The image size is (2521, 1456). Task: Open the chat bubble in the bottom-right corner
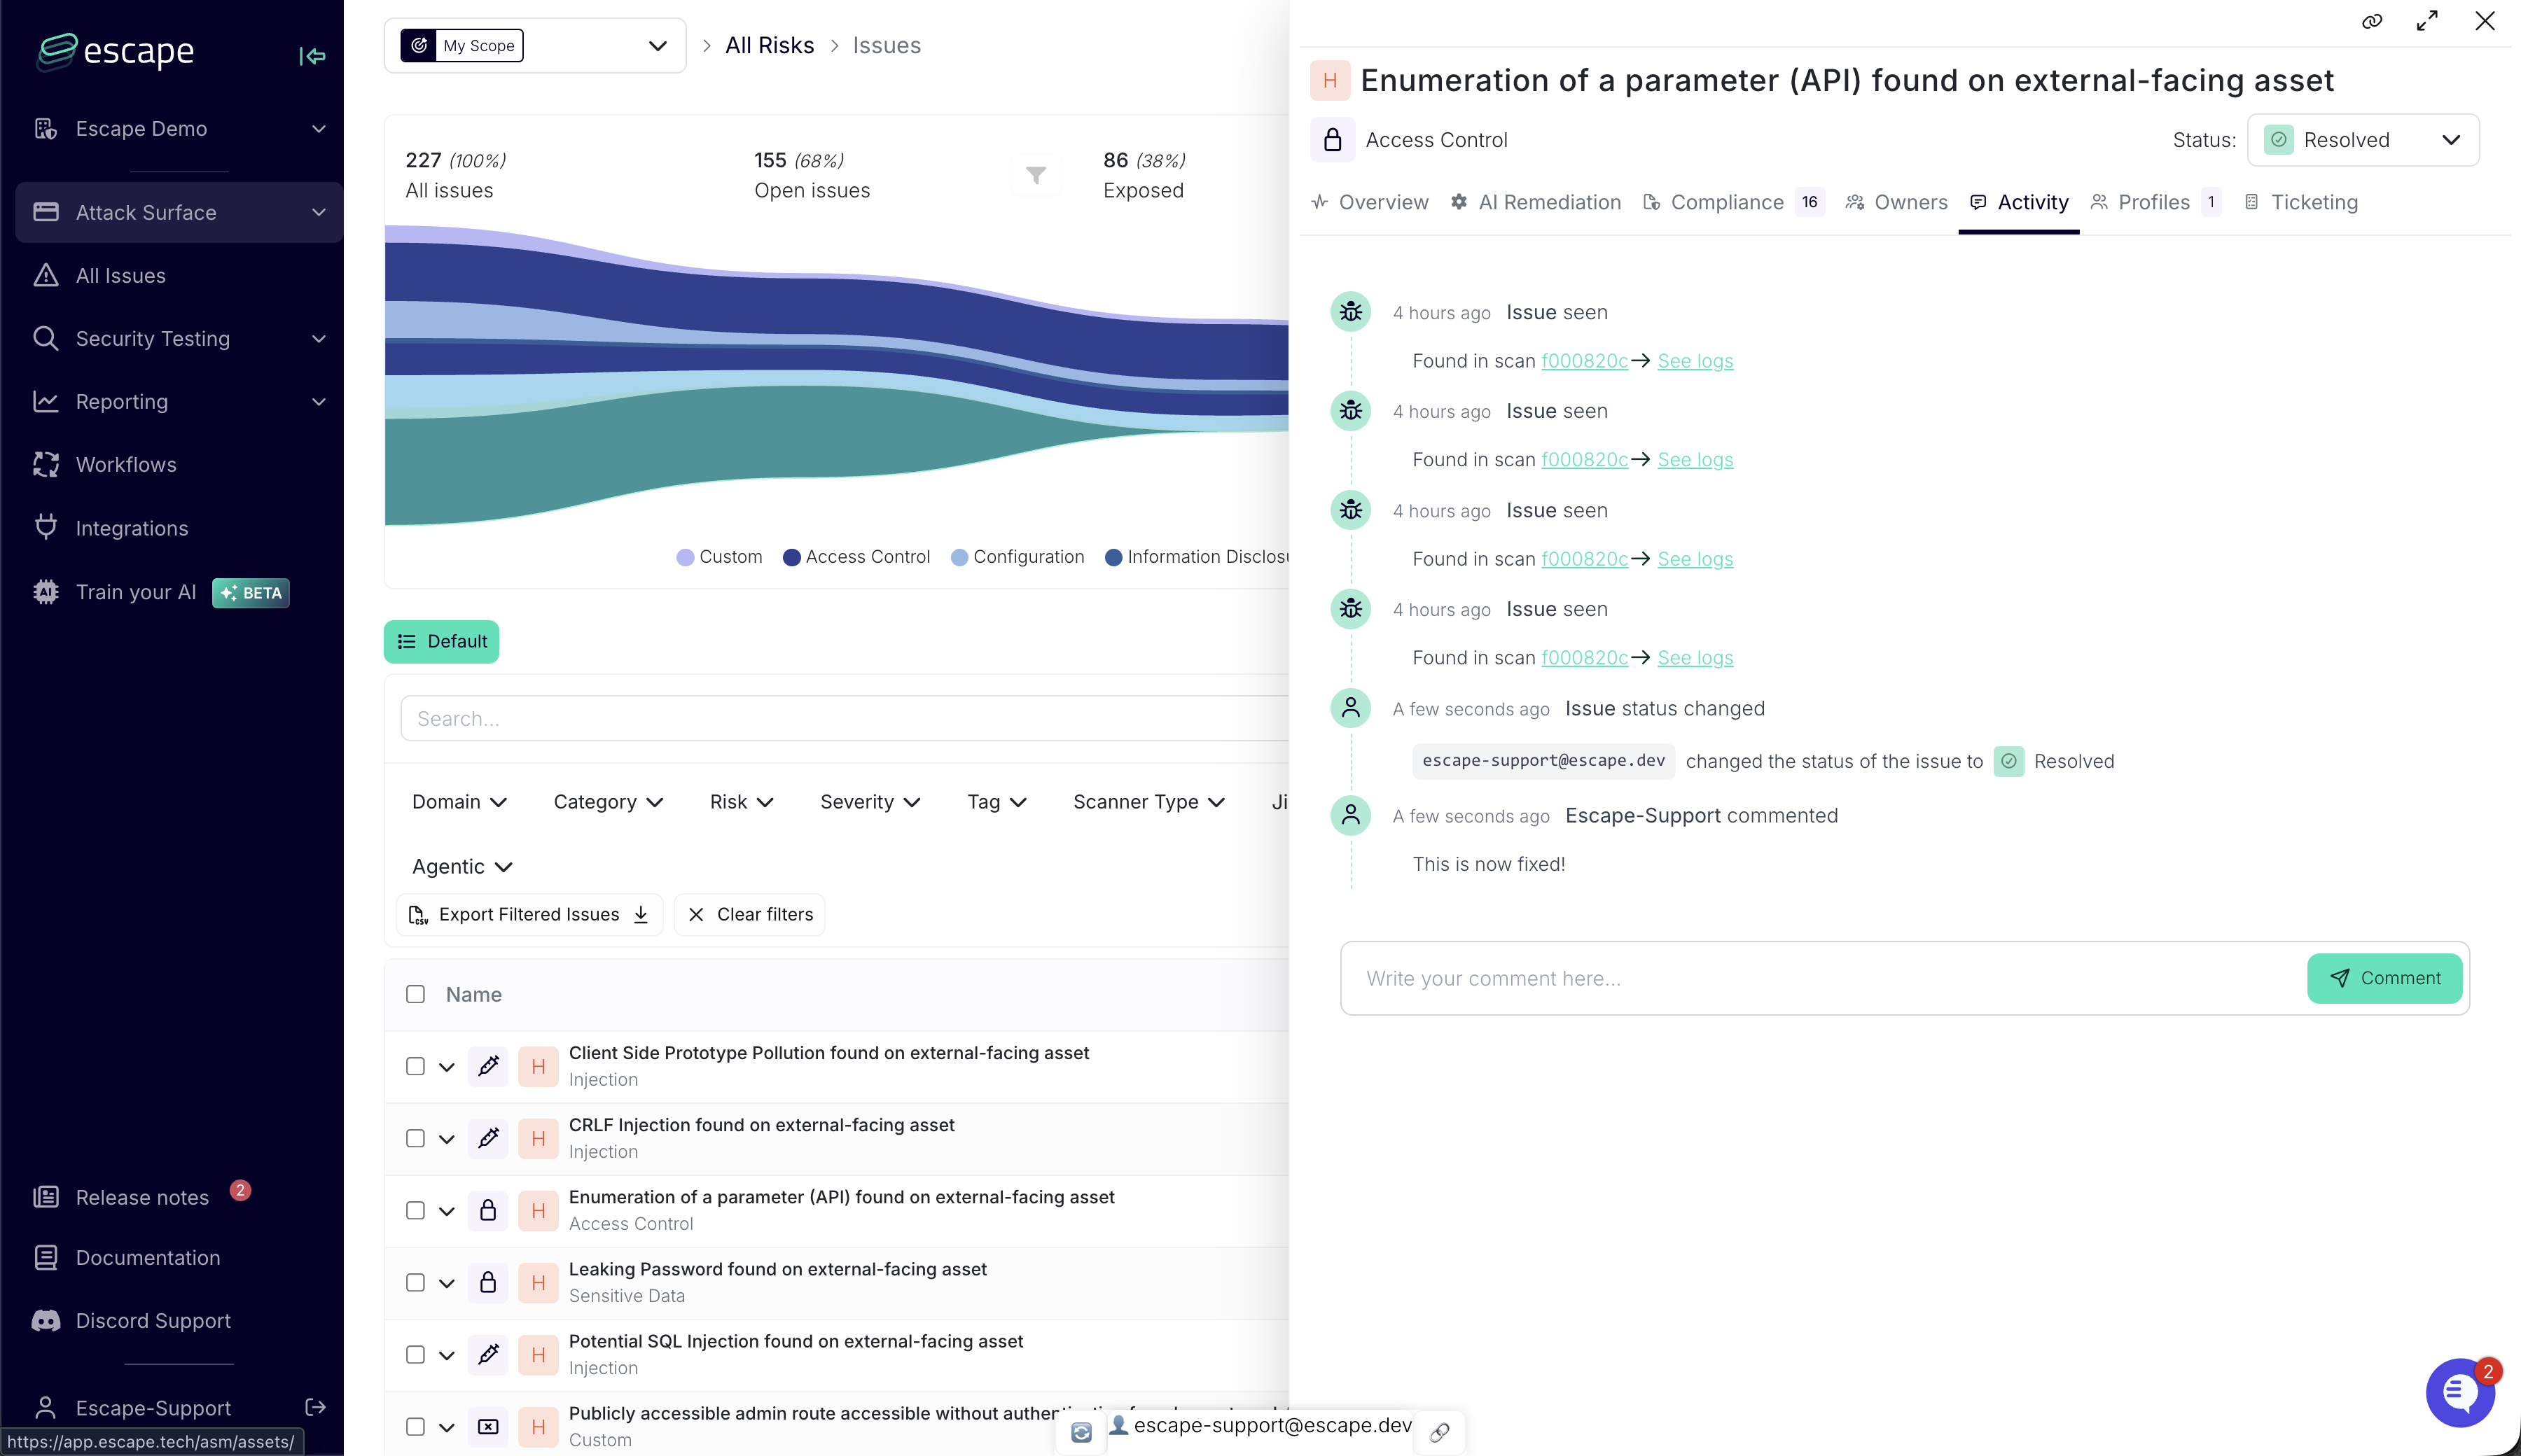(2461, 1392)
